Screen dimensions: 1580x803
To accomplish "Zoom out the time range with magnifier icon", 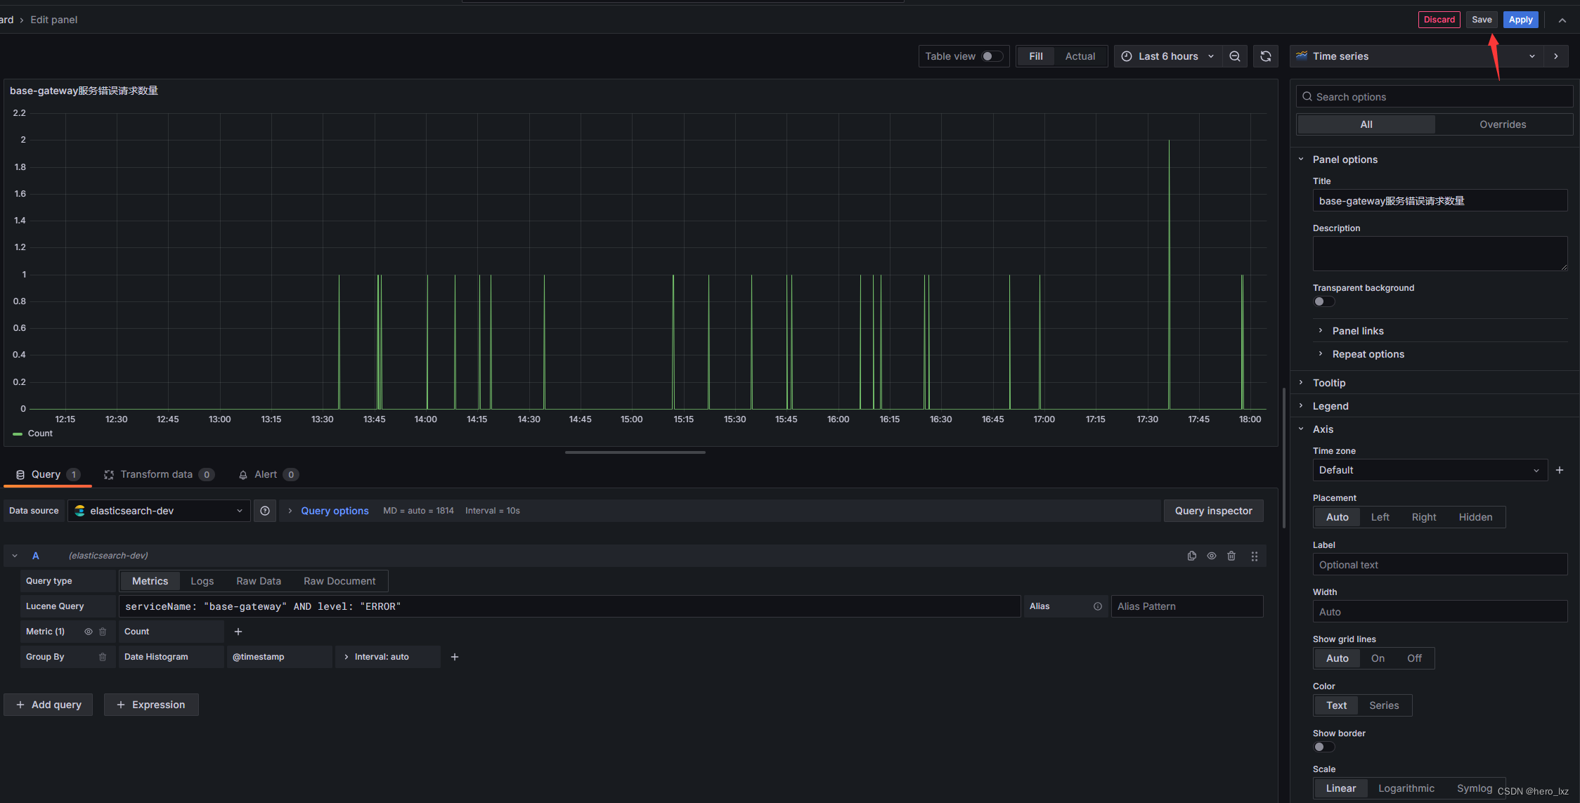I will [1235, 56].
